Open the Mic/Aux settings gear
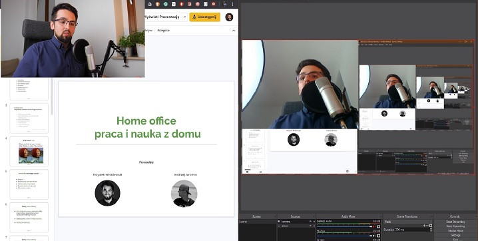This screenshot has width=478, height=241. pyautogui.click(x=379, y=236)
